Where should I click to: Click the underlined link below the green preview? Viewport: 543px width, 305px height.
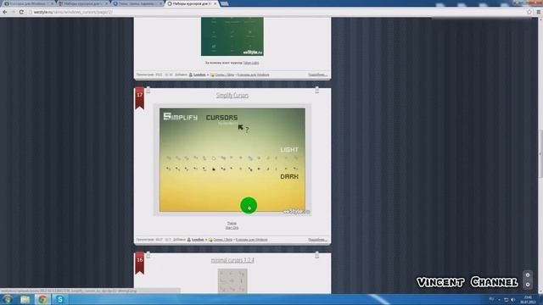click(251, 63)
